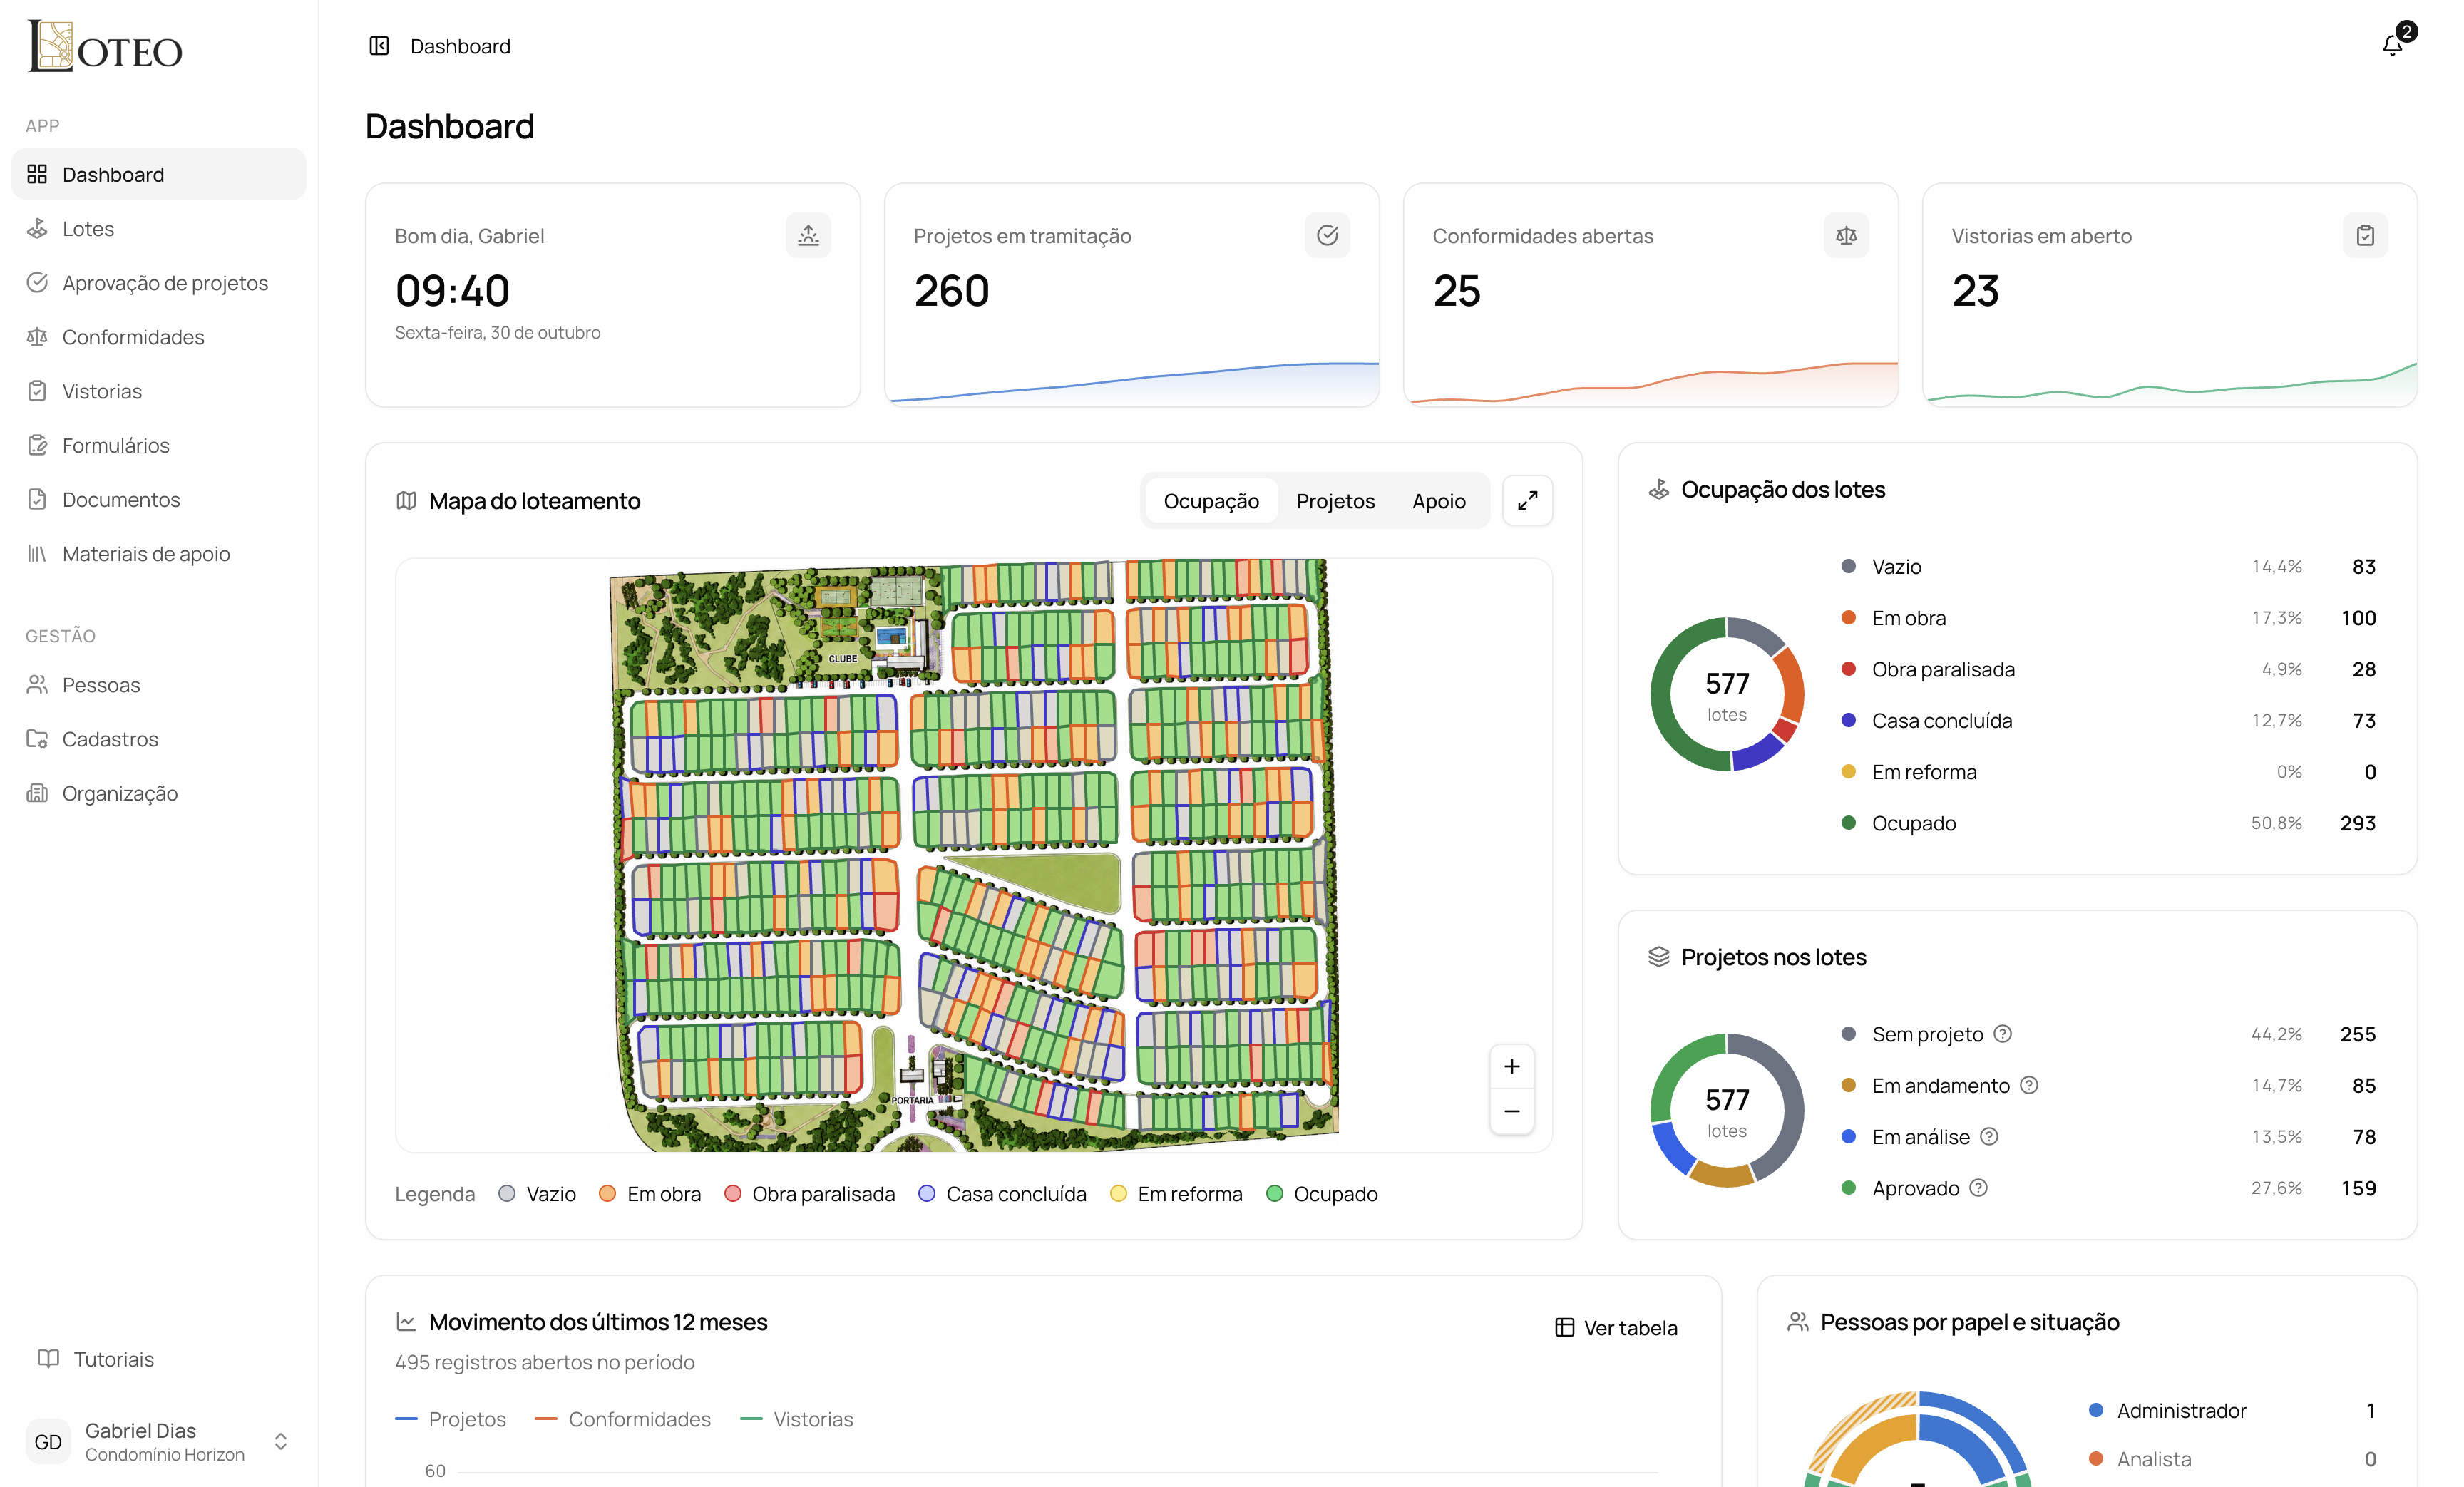Viewport: 2464px width, 1487px height.
Task: Open help icon next to Aprovado
Action: 1979,1188
